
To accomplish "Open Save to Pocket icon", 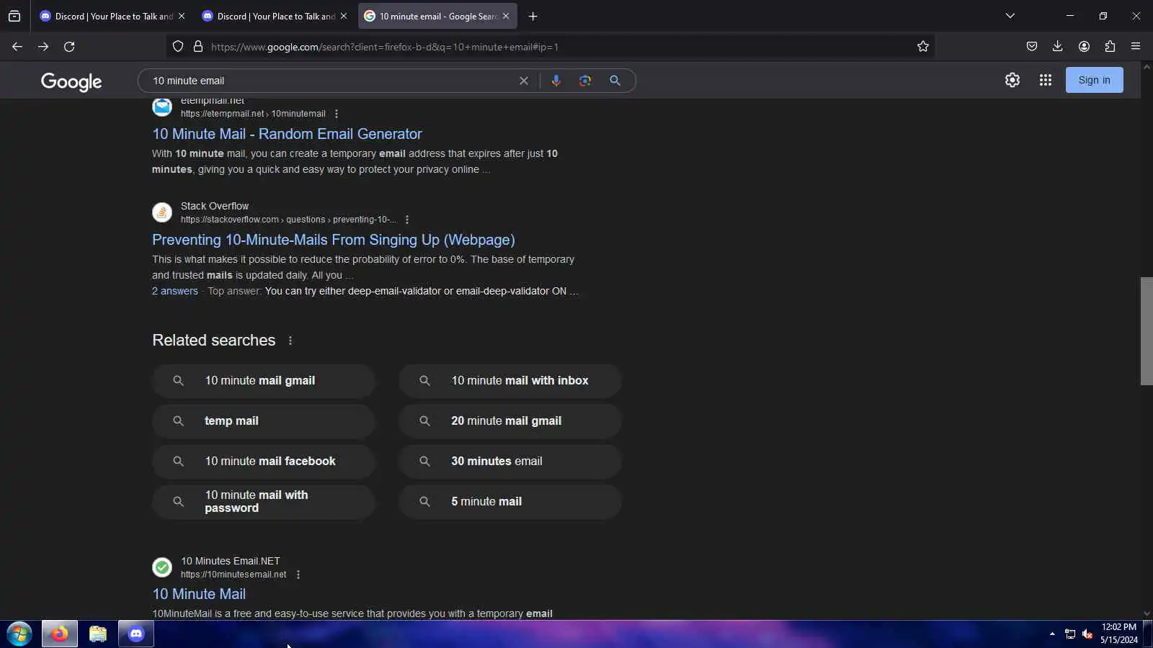I will pos(1032,47).
